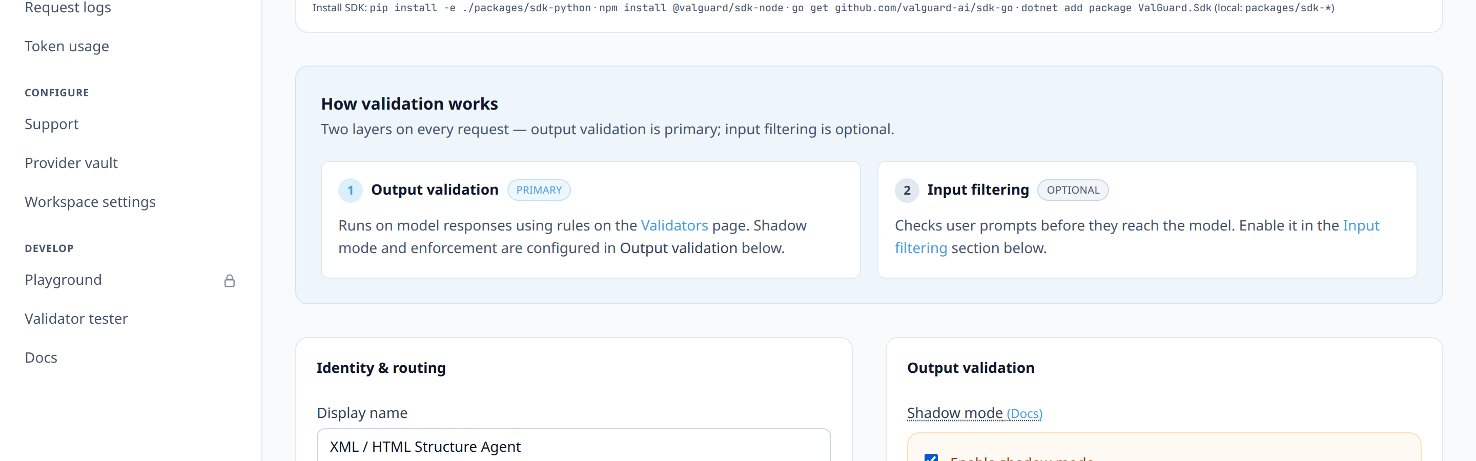Screen dimensions: 1476x461
Task: Click the Output validation heading above Shadow mode
Action: tap(971, 368)
